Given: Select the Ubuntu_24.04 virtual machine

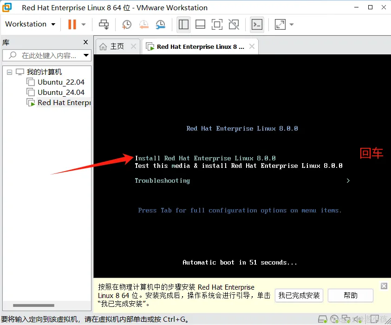Looking at the screenshot, I should pos(61,93).
